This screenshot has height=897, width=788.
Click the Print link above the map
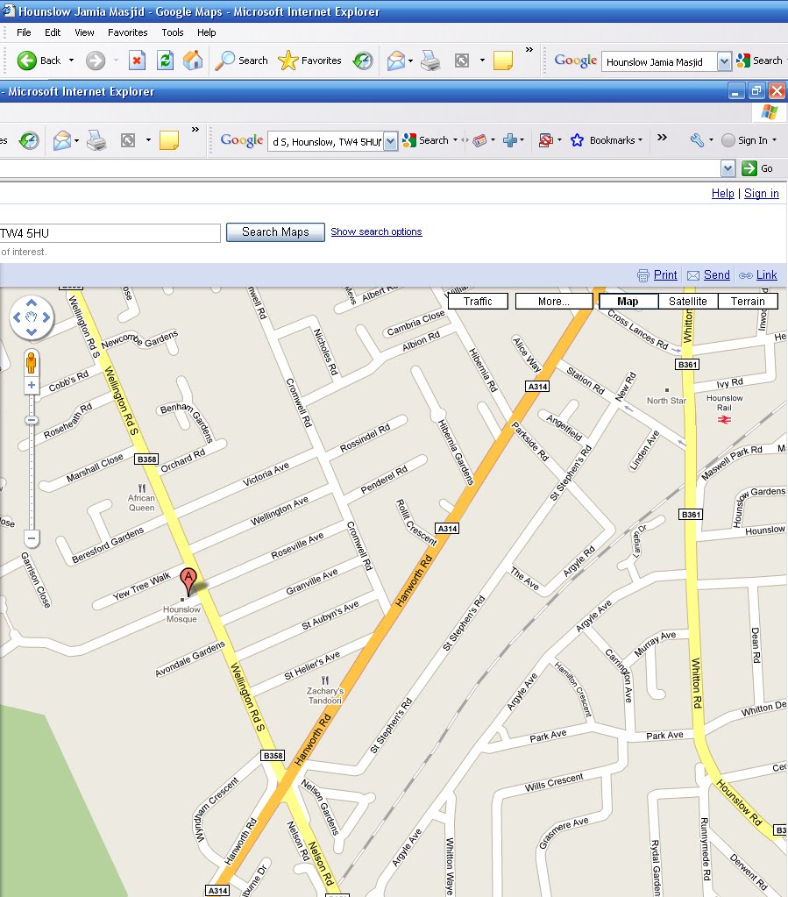point(665,275)
